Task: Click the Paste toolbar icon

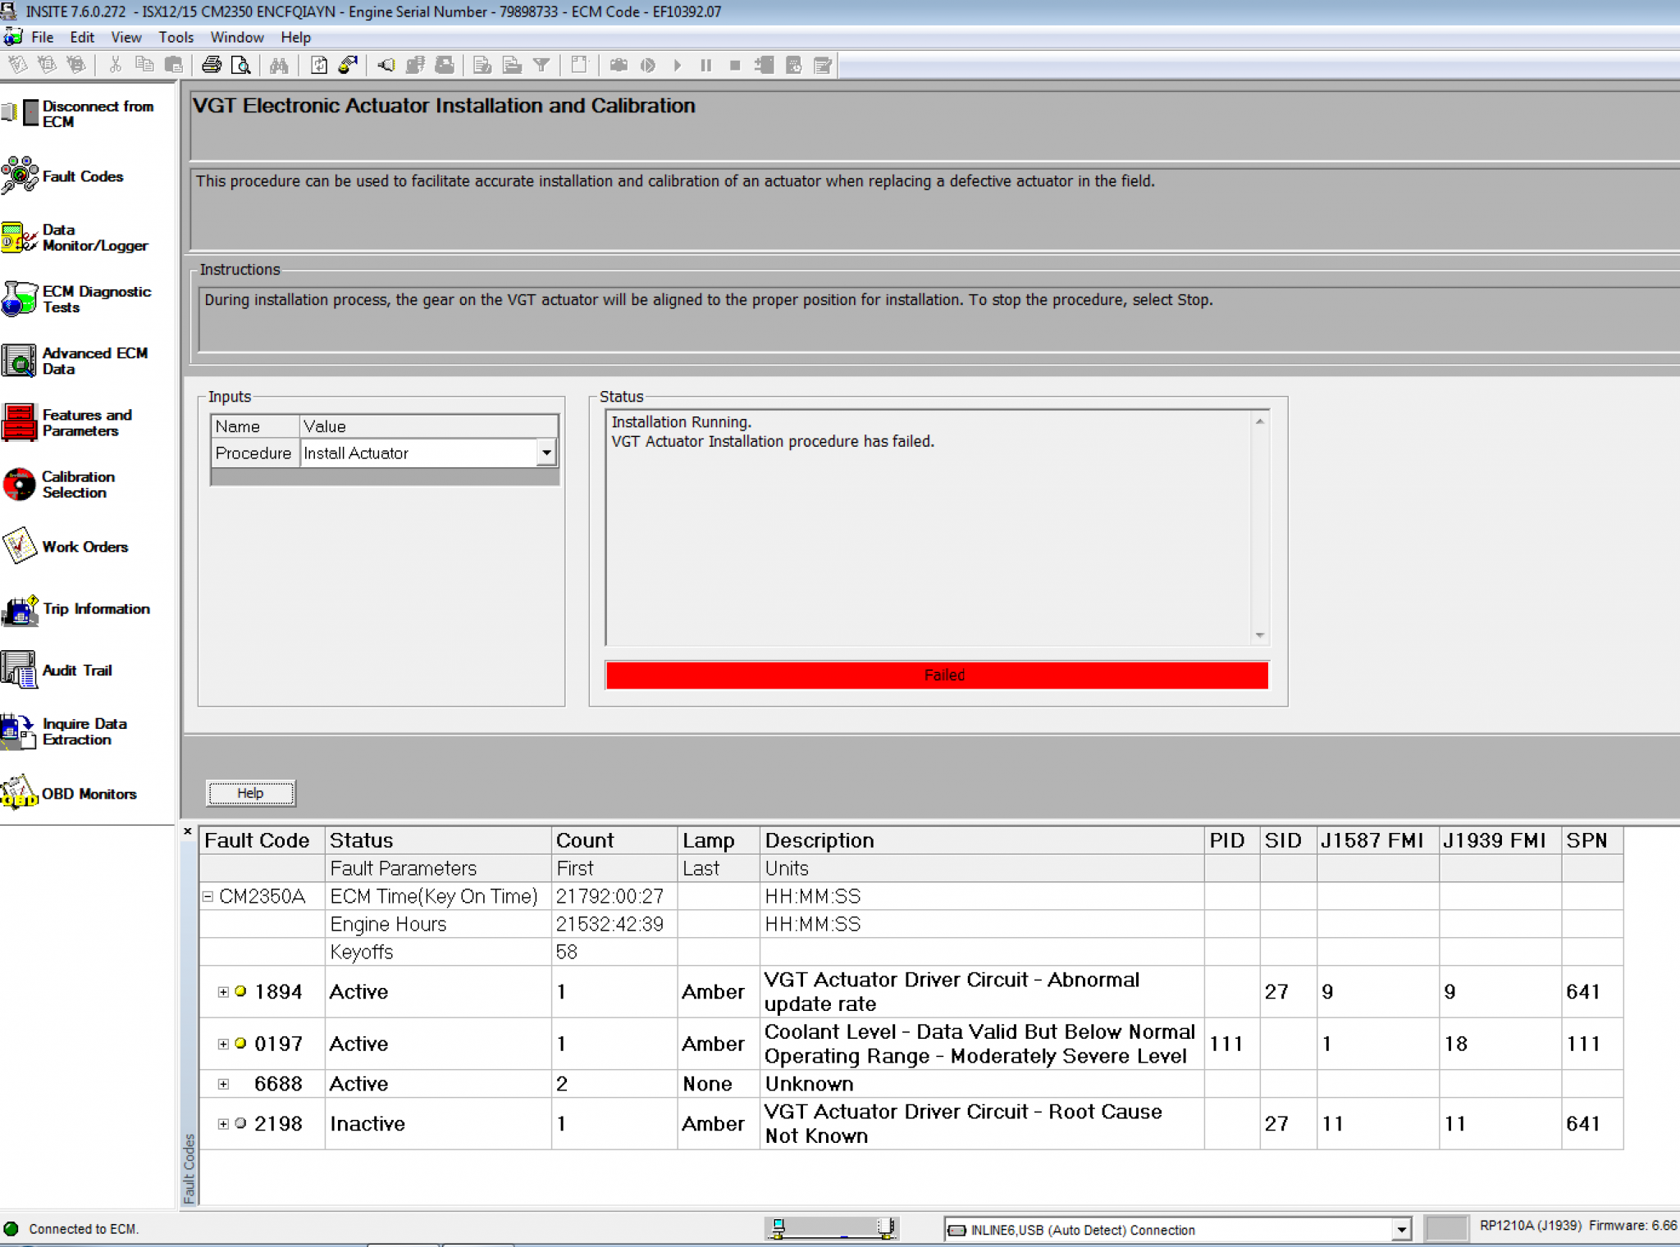Action: [174, 65]
